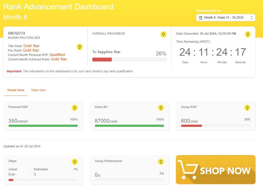Switch to the Table View tab
The image size is (263, 190).
point(38,90)
